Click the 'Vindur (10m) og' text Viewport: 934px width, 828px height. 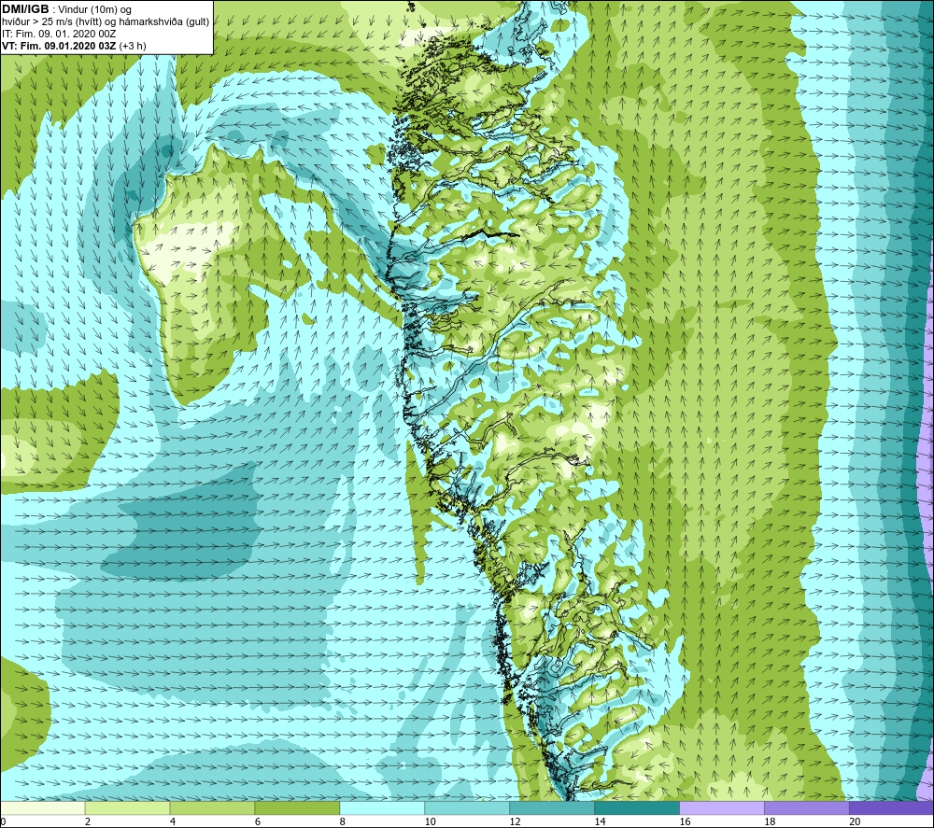click(94, 10)
